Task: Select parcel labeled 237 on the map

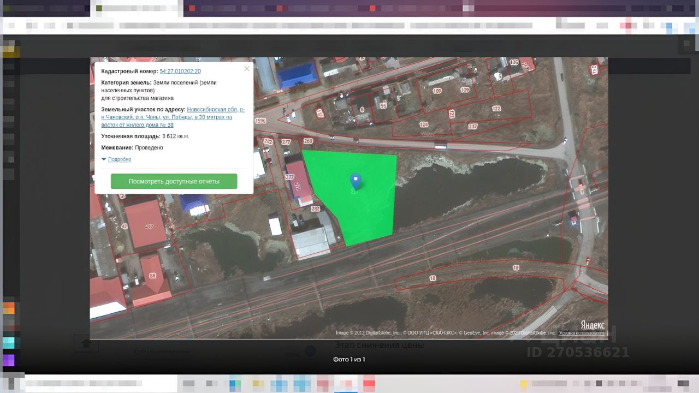Action: (473, 127)
